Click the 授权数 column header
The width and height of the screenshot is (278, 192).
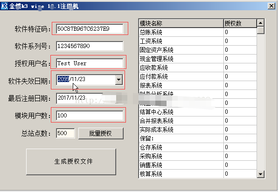(x=240, y=23)
